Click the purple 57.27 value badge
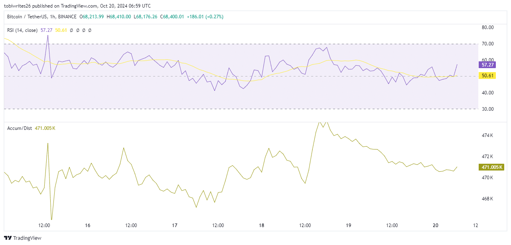511x245 pixels. pos(487,65)
